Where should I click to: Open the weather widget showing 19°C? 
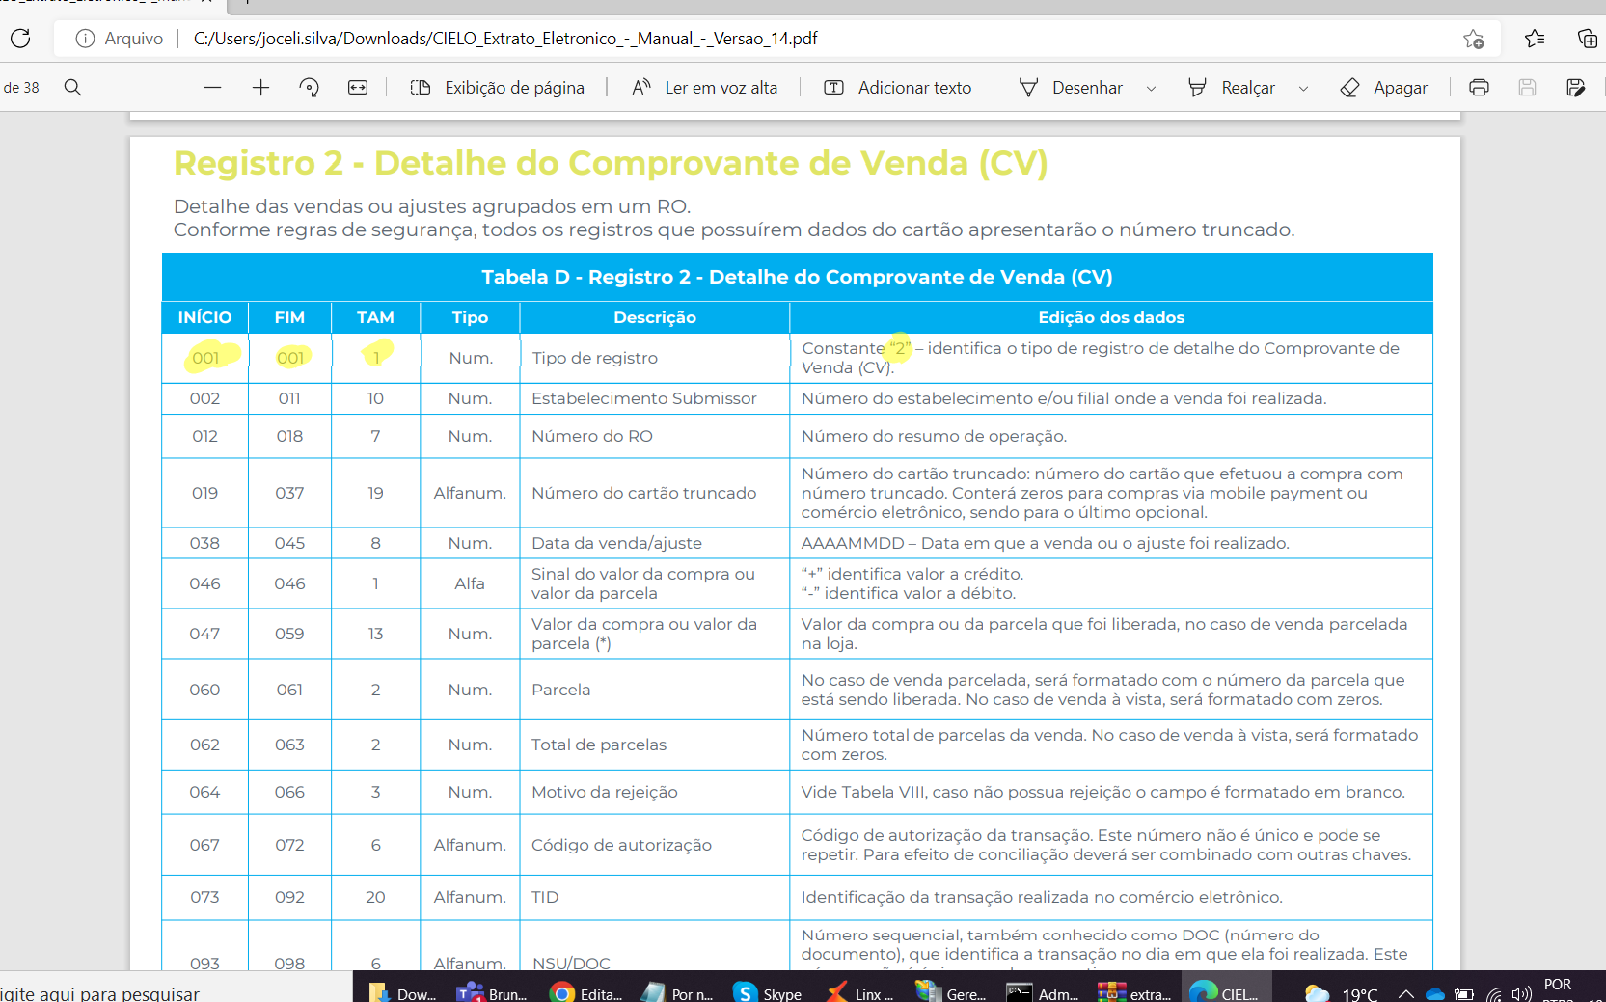(1341, 992)
